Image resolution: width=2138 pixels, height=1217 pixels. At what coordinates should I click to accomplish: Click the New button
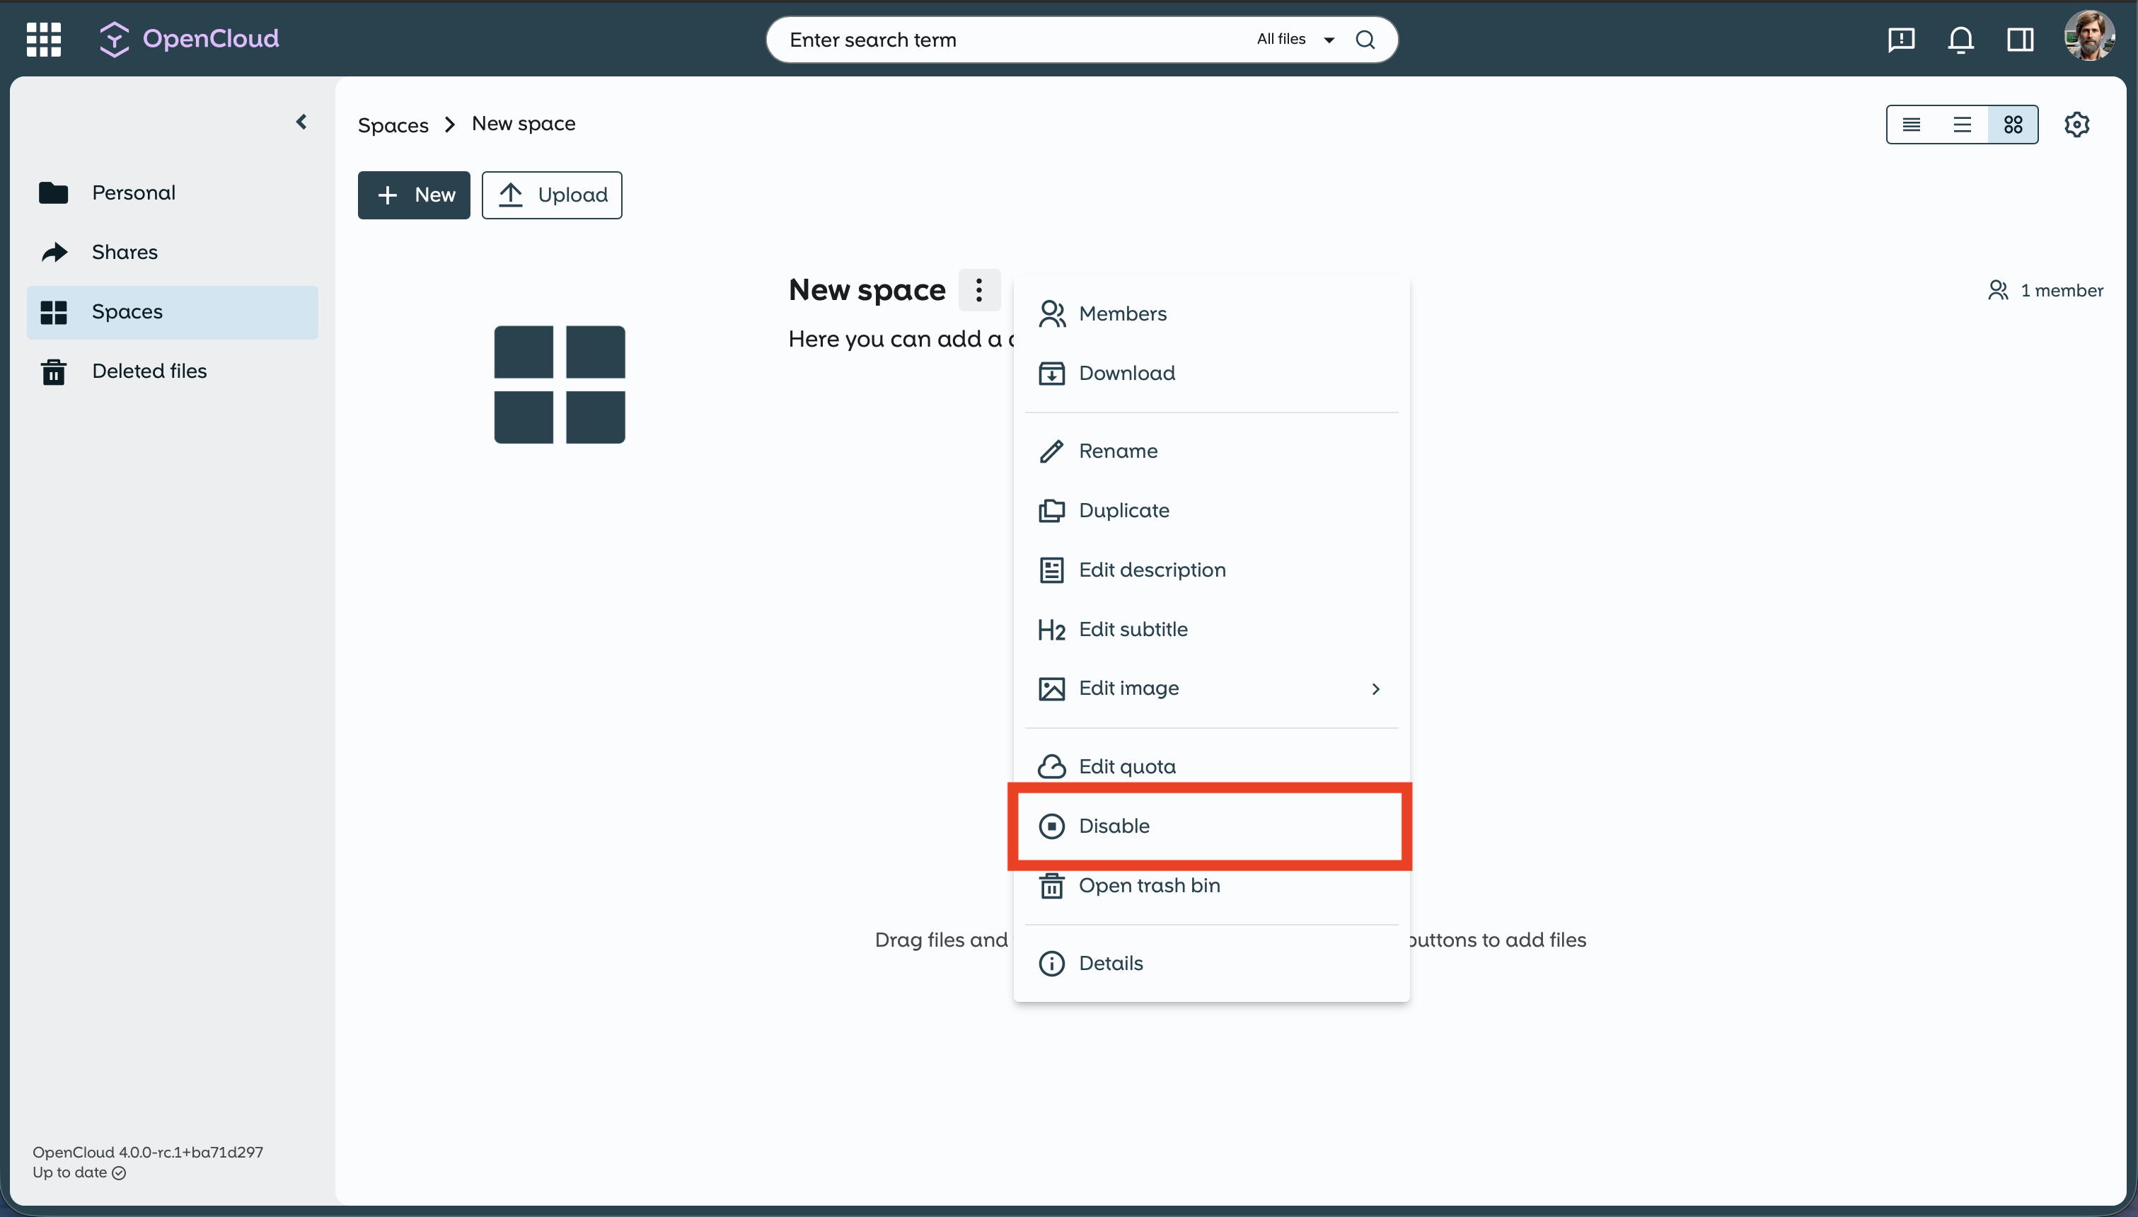click(414, 195)
